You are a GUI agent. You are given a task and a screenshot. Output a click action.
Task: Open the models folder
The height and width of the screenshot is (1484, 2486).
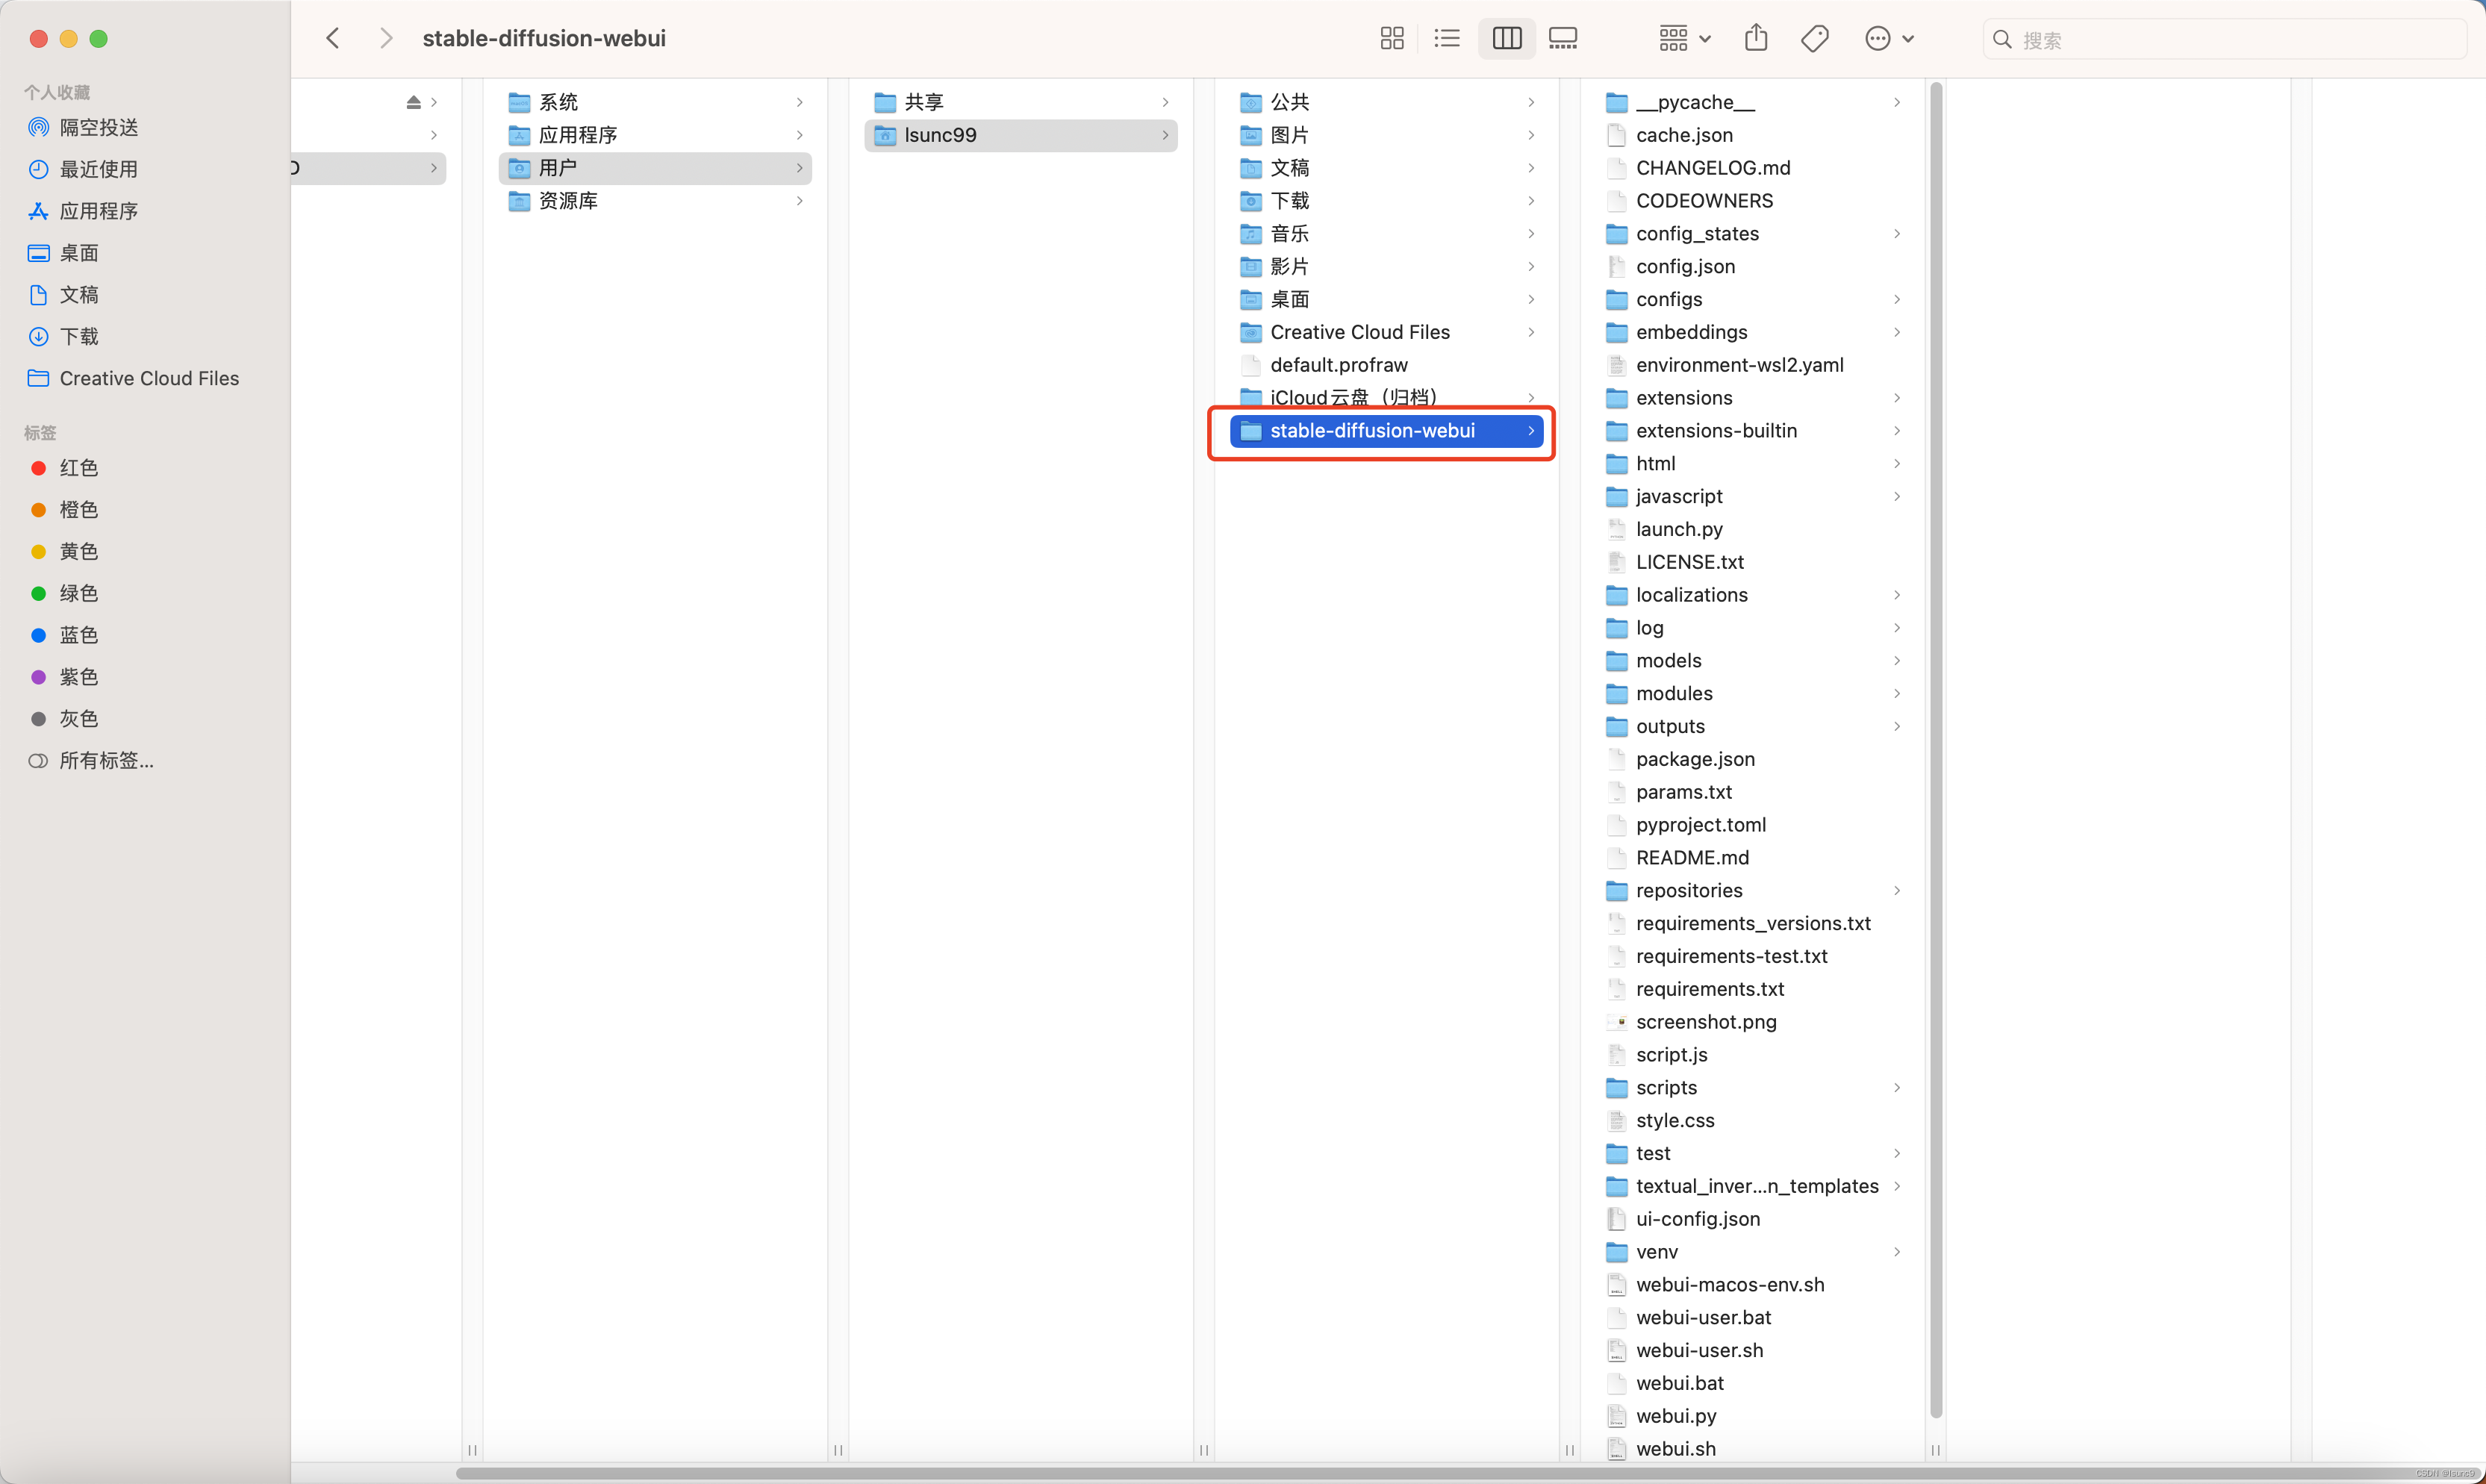click(x=1668, y=660)
